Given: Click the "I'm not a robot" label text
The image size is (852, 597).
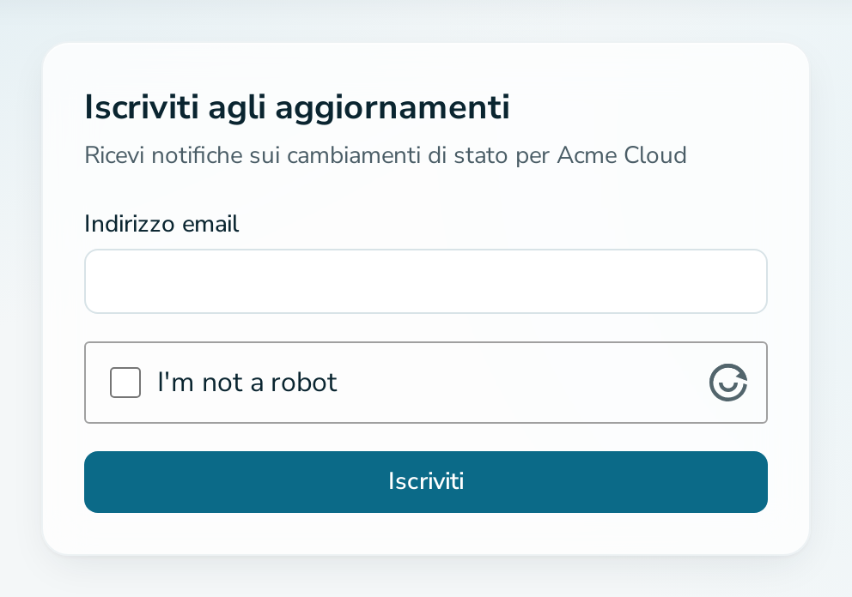Looking at the screenshot, I should coord(247,382).
